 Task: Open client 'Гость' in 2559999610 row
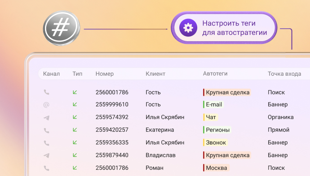click(x=153, y=104)
